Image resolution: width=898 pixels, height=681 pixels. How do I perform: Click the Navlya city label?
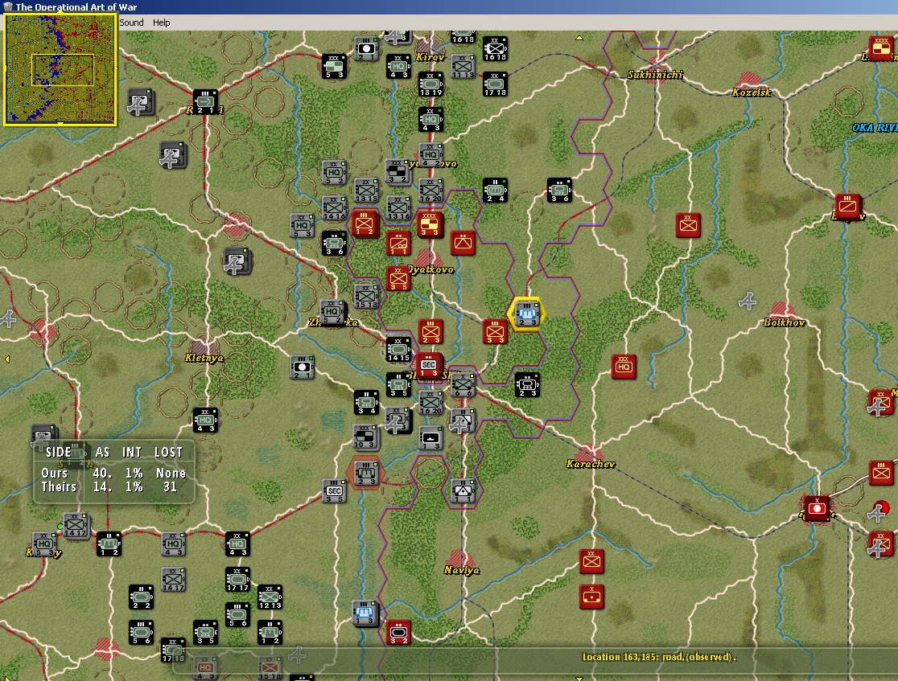pos(462,571)
